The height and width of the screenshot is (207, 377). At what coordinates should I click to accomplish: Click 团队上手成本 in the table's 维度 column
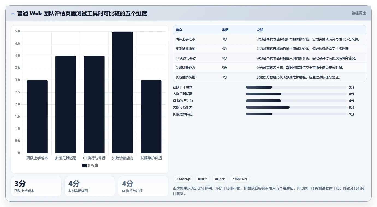[185, 39]
